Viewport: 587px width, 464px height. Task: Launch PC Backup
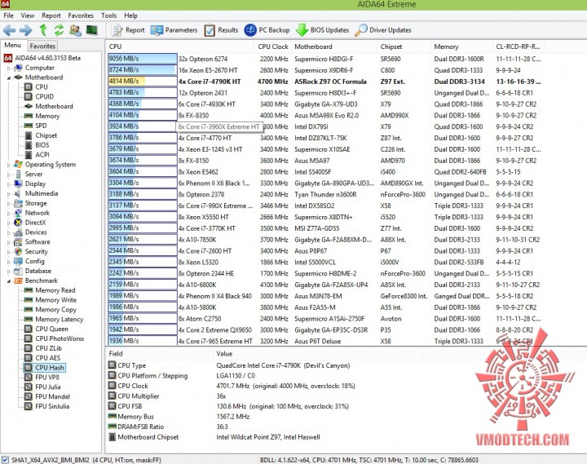[x=267, y=30]
